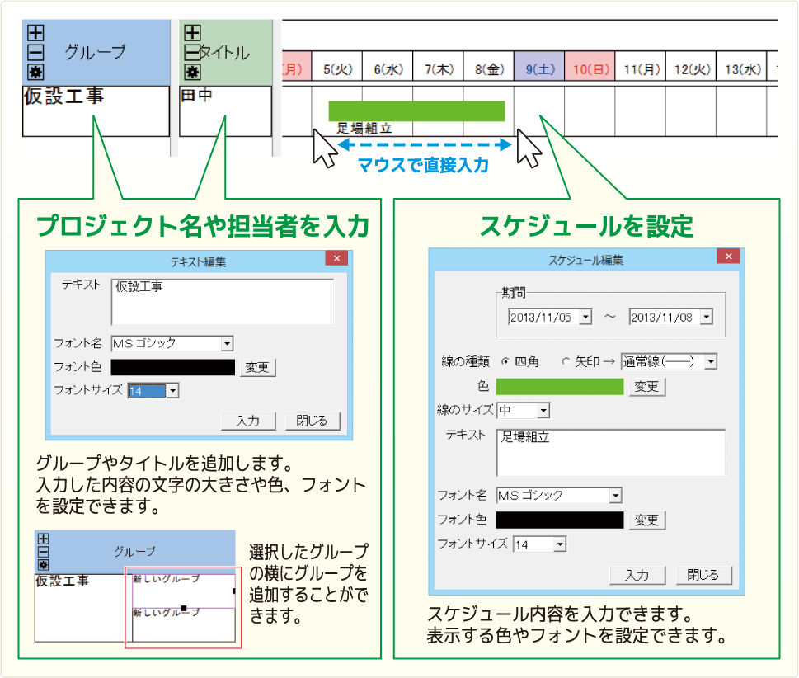Click the 10(日) date column header
The height and width of the screenshot is (678, 799).
coord(590,66)
